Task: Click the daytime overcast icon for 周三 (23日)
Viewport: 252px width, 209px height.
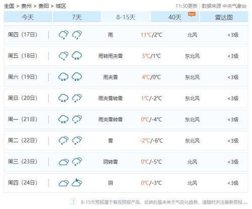Action: [x=64, y=162]
